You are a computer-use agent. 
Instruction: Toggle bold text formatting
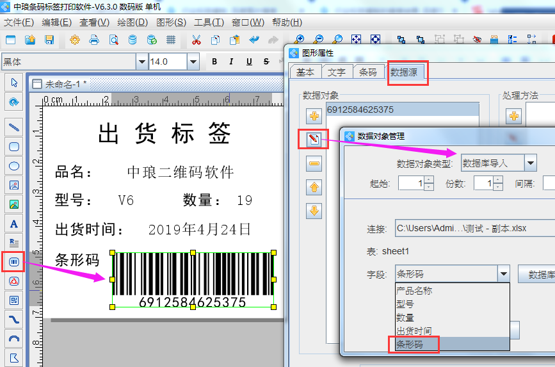tap(214, 61)
